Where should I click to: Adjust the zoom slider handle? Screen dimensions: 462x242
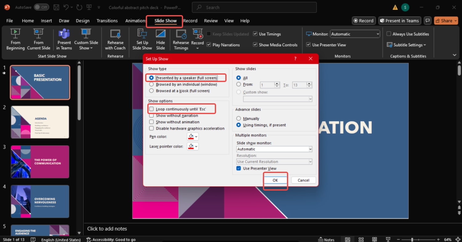412,240
